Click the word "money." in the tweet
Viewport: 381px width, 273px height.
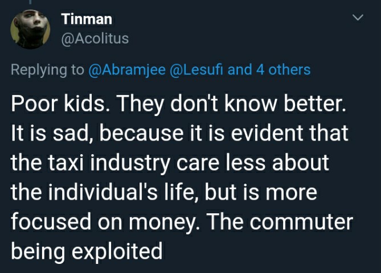point(165,222)
